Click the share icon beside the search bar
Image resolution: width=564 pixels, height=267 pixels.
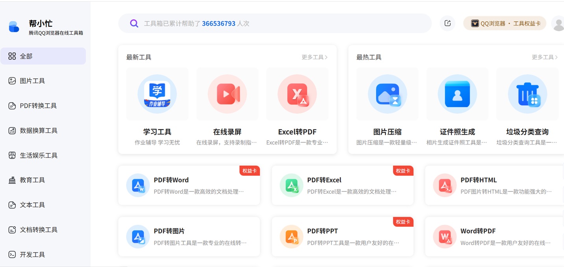click(x=447, y=23)
